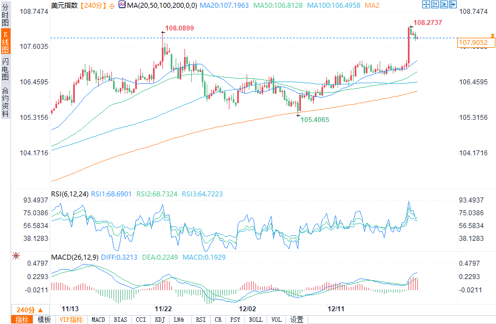The width and height of the screenshot is (496, 324).
Task: Click the 设置 button in bottom bar
Action: pyautogui.click(x=297, y=320)
